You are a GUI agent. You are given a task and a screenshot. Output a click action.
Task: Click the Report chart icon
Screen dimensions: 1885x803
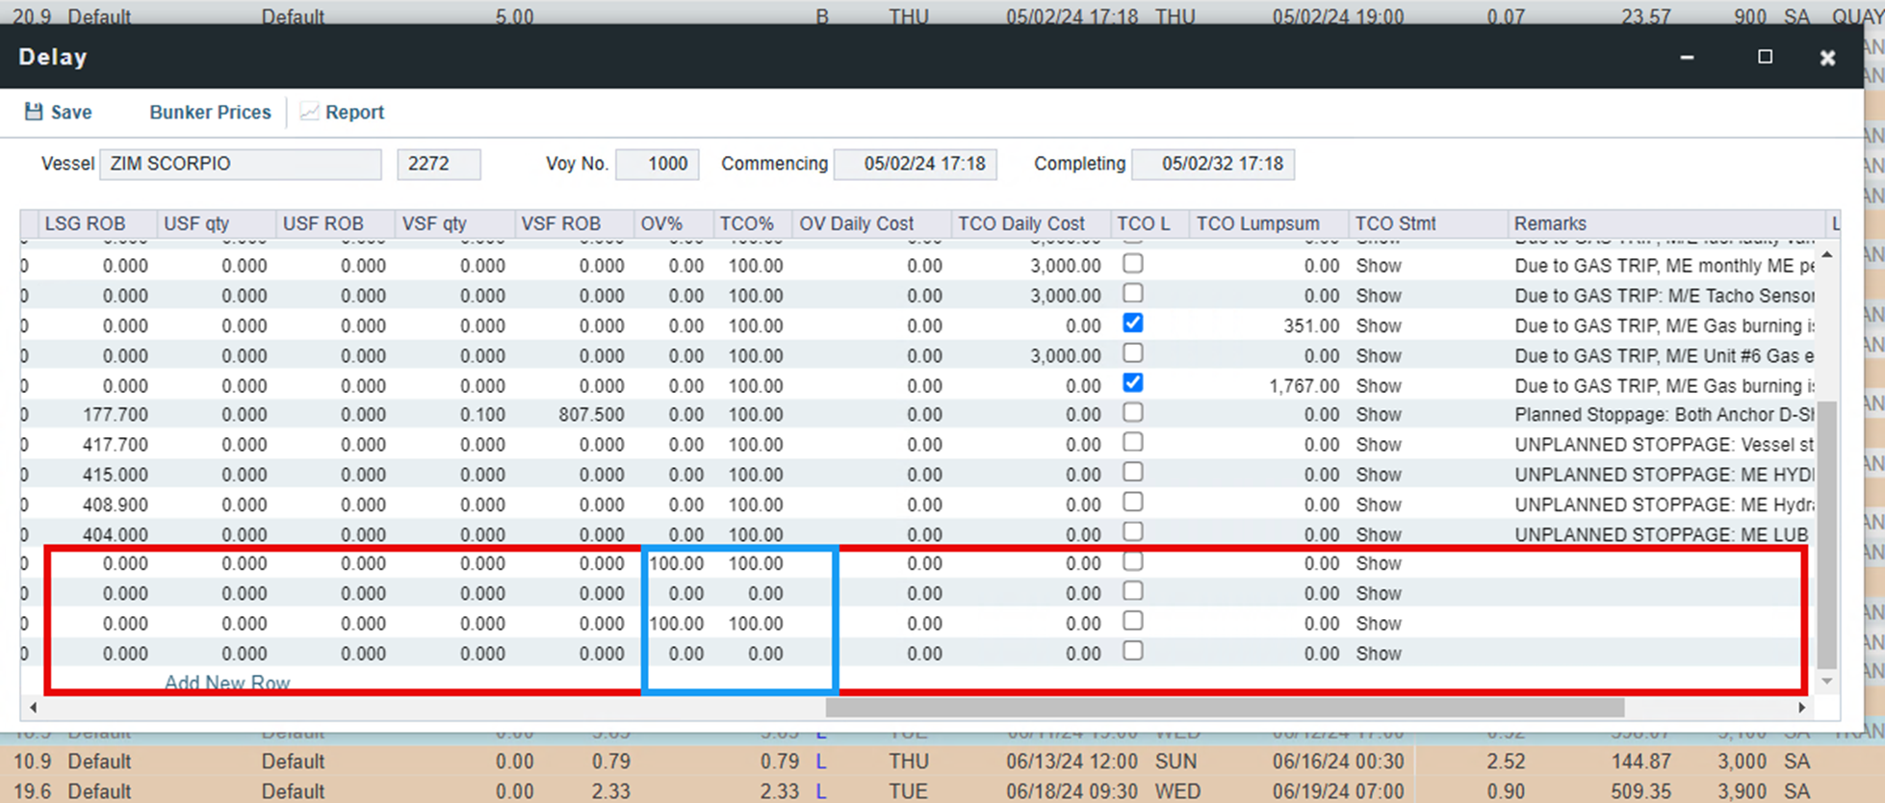click(x=309, y=112)
